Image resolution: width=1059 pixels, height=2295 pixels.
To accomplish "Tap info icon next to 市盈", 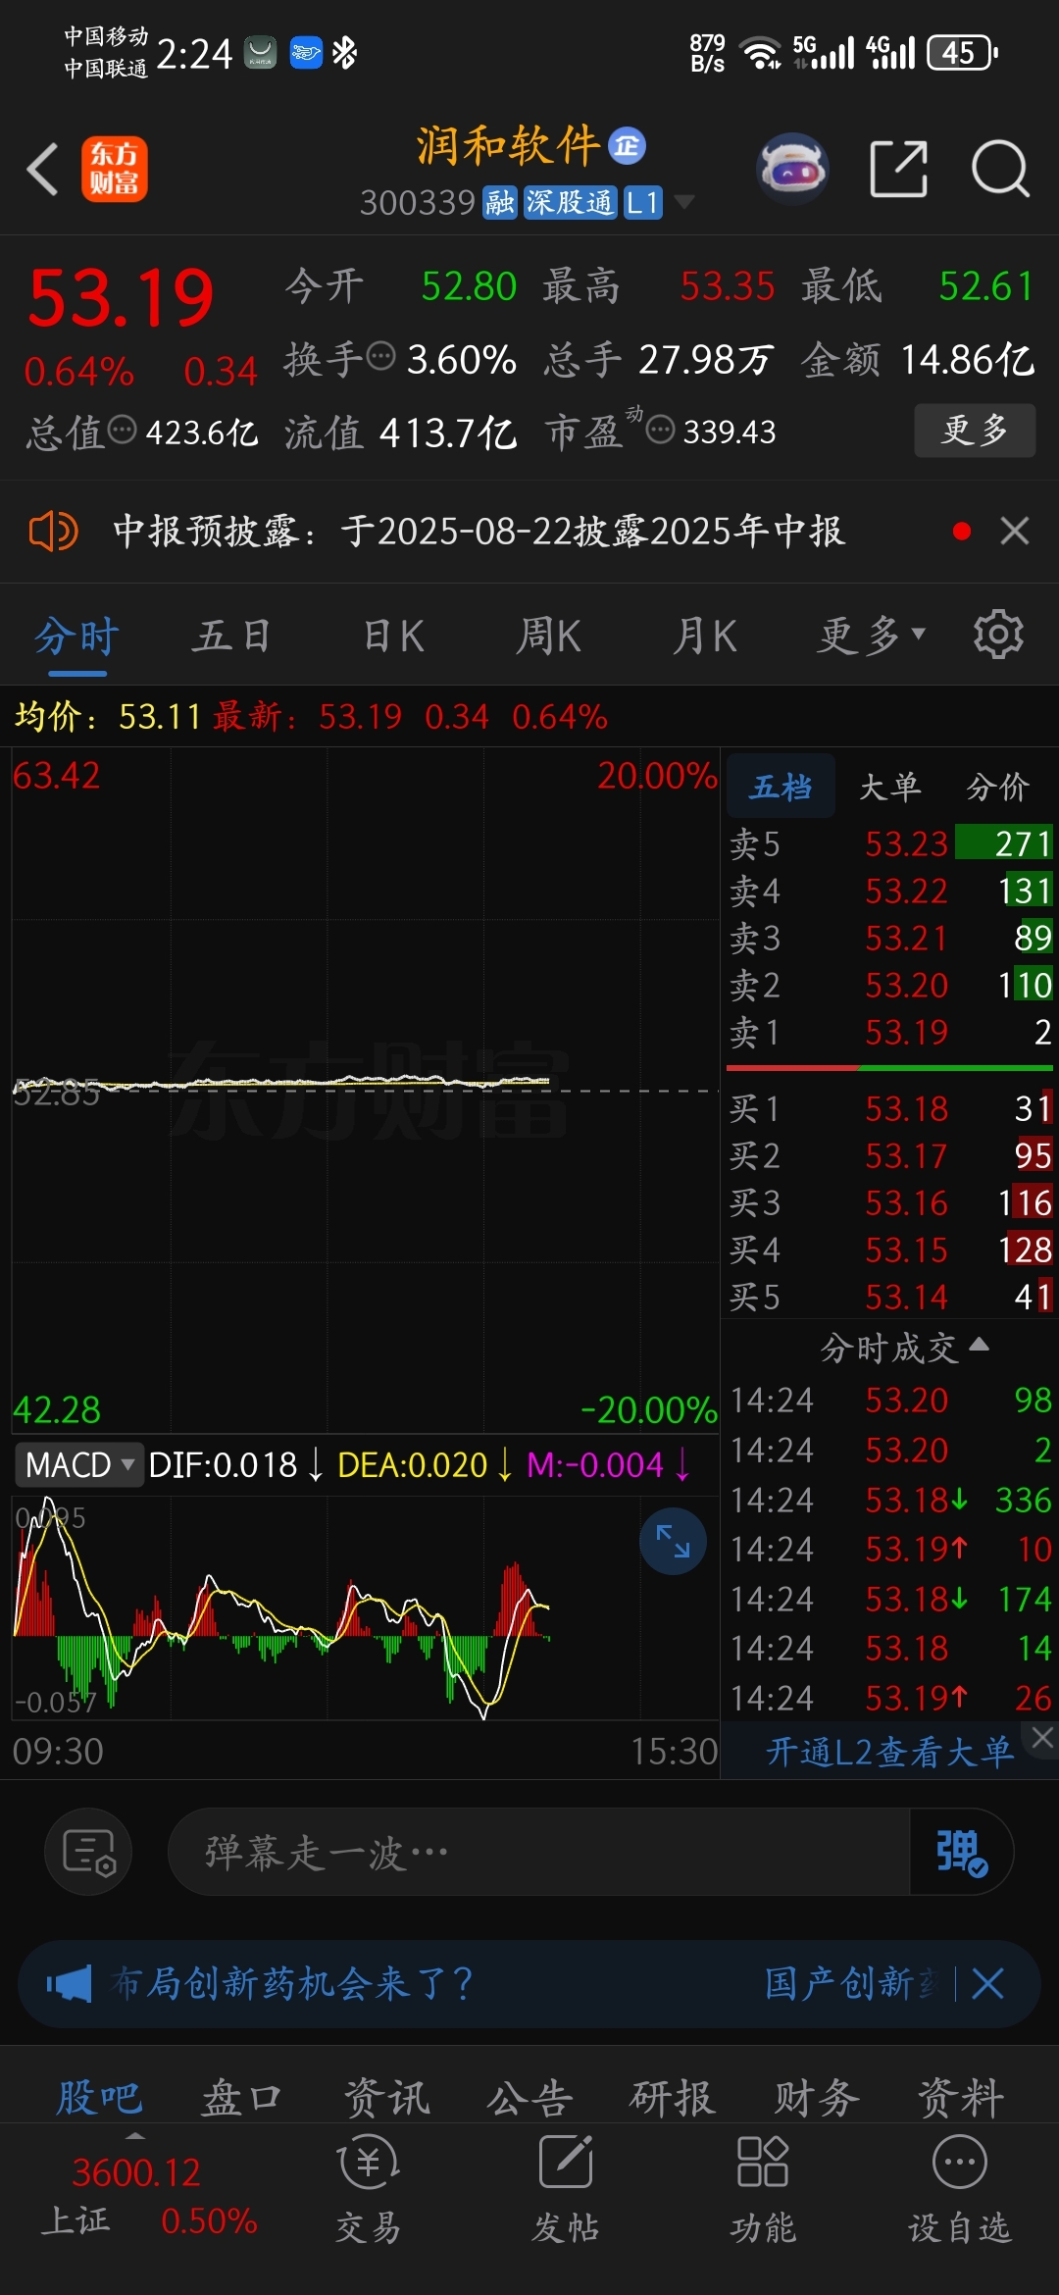I will pos(661,430).
